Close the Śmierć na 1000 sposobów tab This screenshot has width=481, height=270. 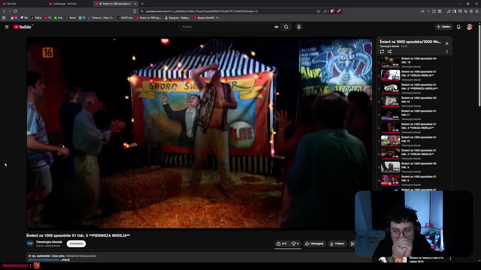point(135,4)
